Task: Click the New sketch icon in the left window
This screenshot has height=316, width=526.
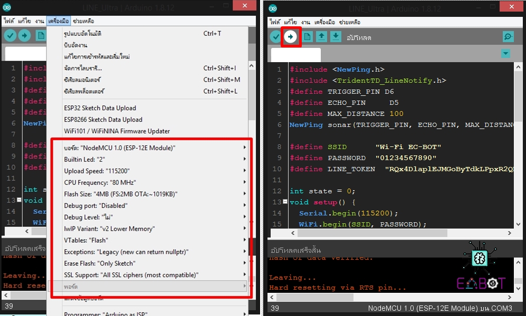Action: [41, 35]
